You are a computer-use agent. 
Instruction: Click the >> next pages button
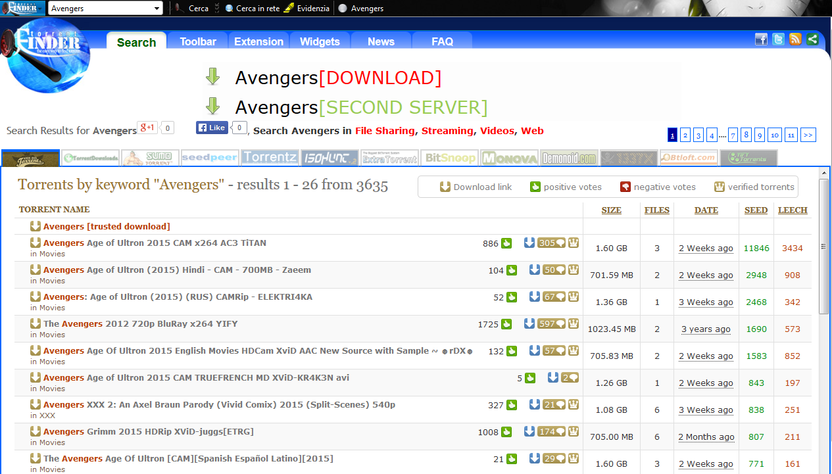click(x=808, y=135)
